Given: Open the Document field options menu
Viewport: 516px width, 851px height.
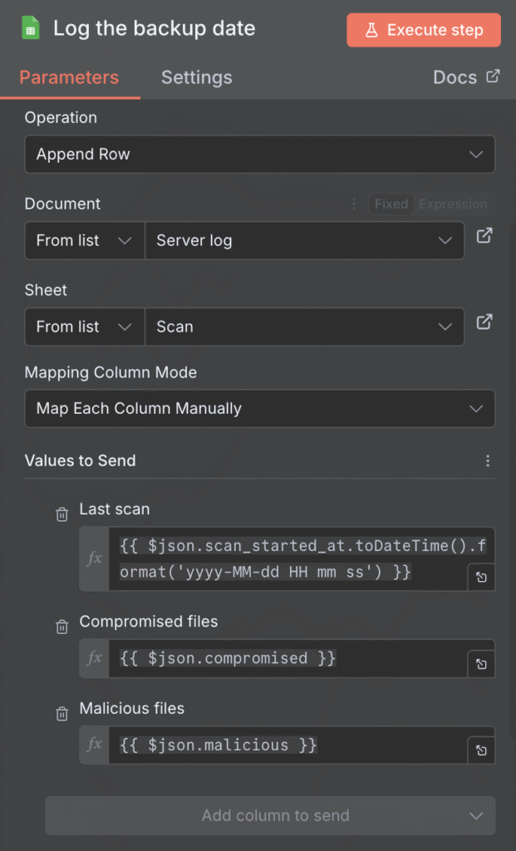Looking at the screenshot, I should pos(353,204).
